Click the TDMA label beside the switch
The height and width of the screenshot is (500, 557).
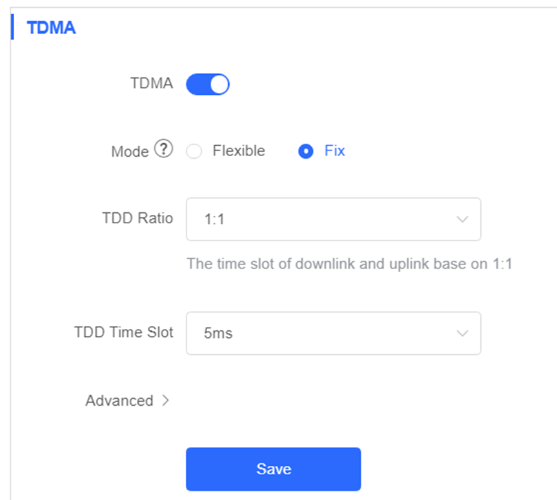pos(152,83)
